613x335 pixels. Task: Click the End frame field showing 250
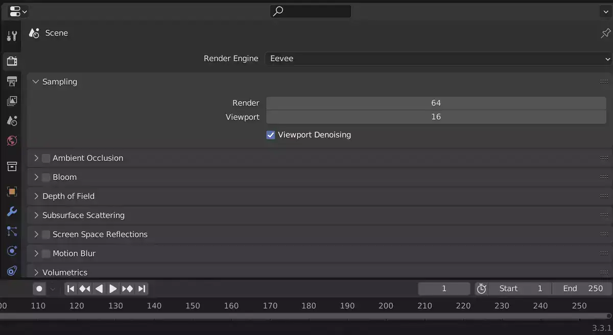point(582,289)
